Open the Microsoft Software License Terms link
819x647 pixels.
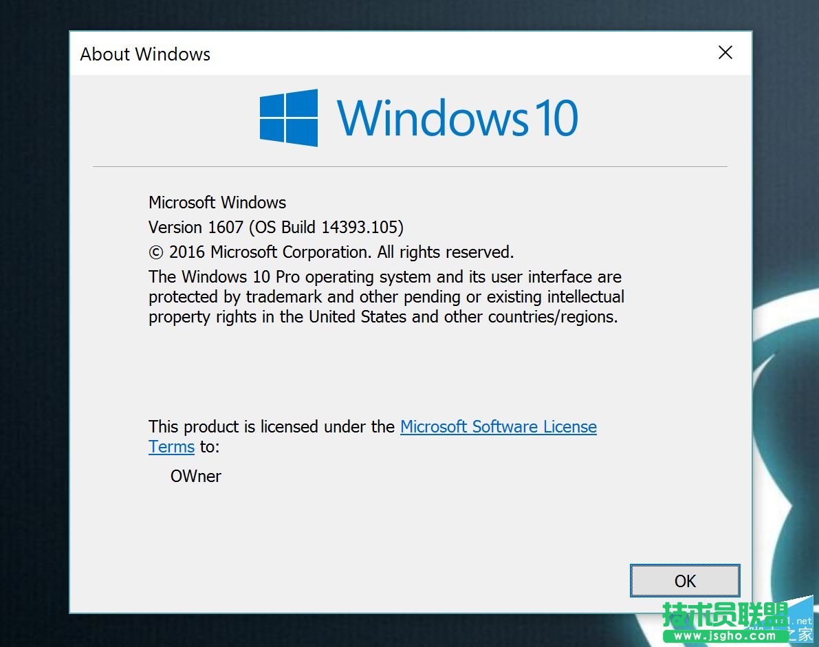point(498,427)
